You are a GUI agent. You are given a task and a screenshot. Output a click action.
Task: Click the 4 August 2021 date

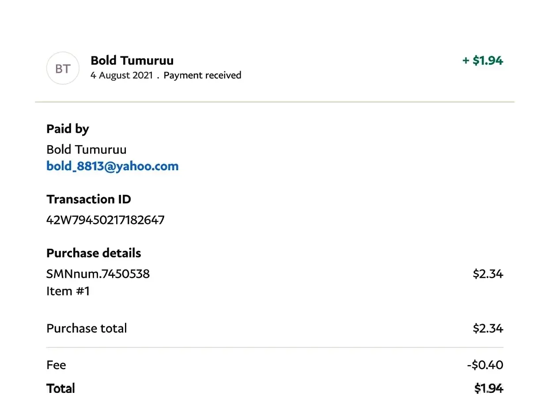(x=121, y=75)
